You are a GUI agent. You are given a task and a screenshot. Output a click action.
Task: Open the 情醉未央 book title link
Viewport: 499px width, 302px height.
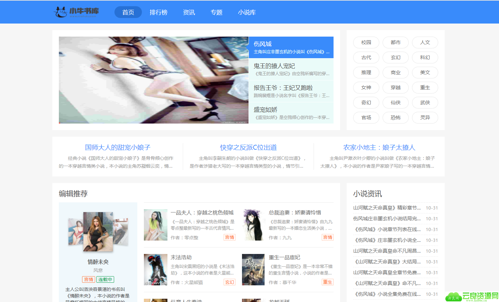click(98, 262)
